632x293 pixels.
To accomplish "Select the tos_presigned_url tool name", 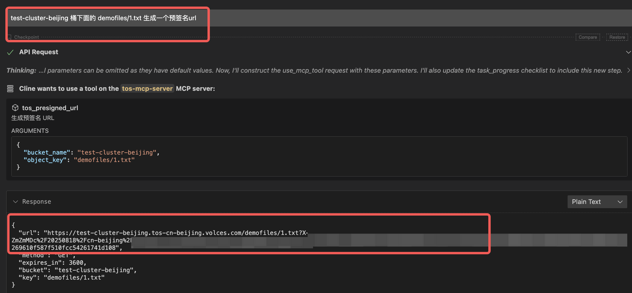I will click(50, 108).
